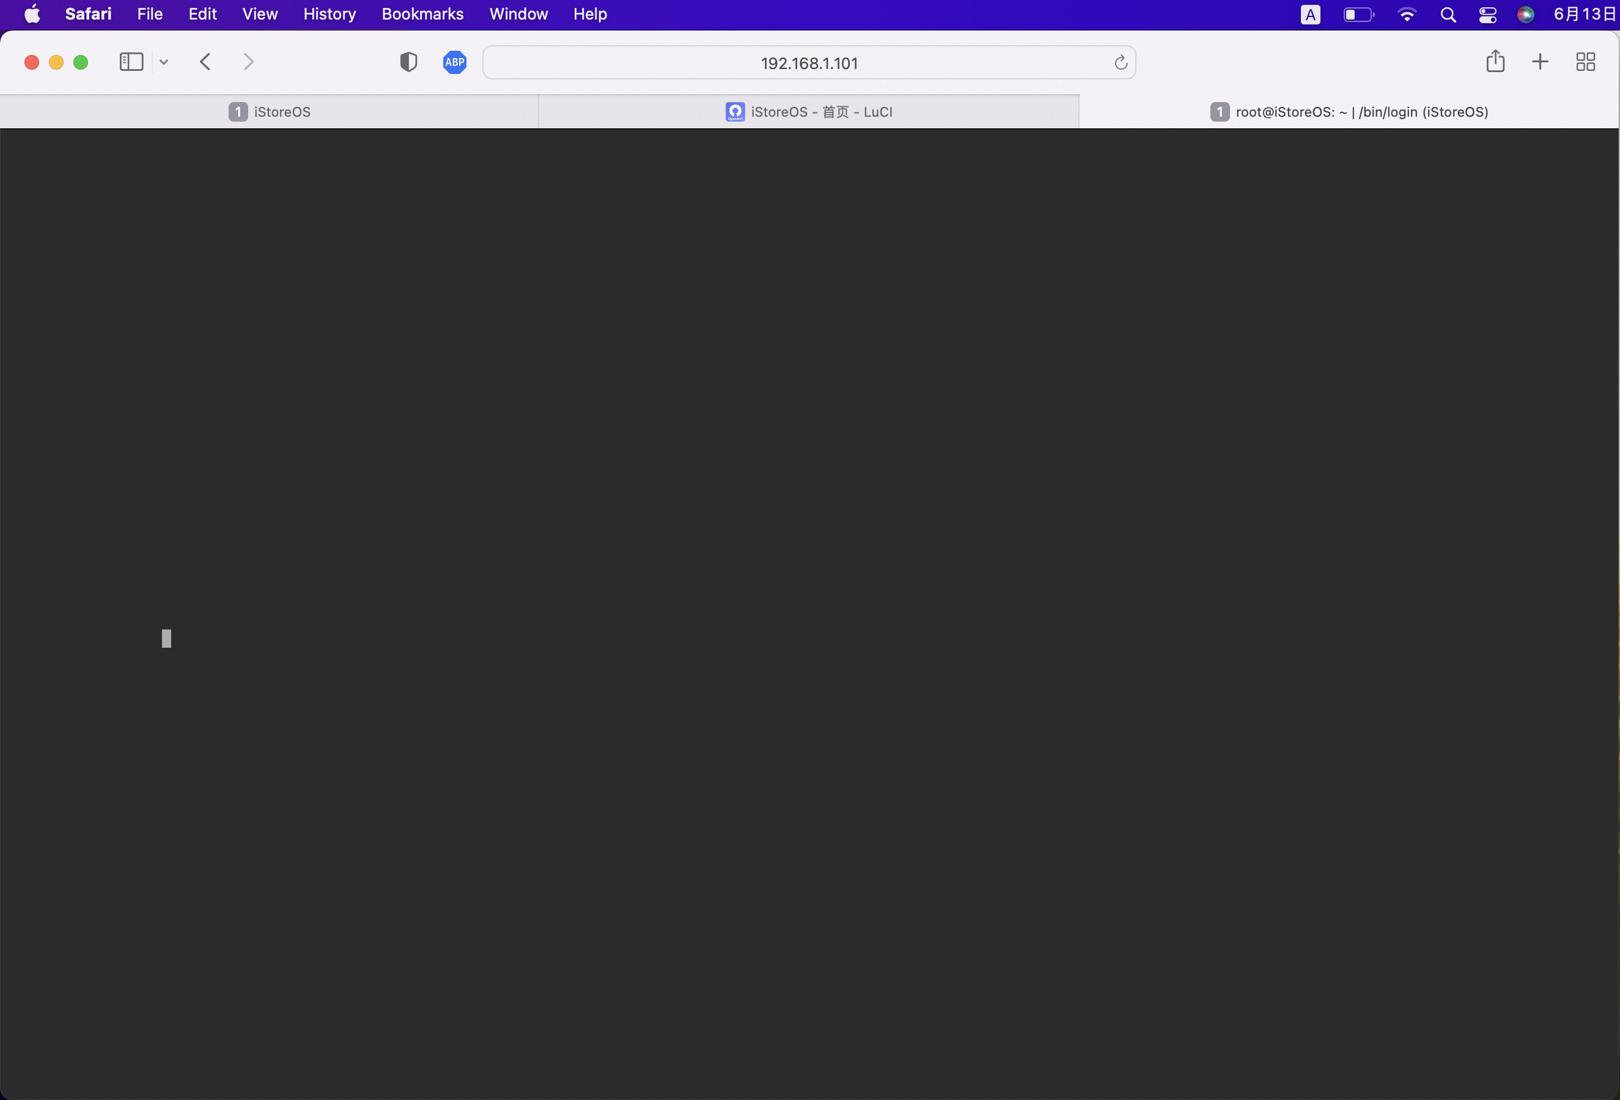The height and width of the screenshot is (1100, 1620).
Task: Switch to the first iStoreOS tab
Action: click(270, 112)
